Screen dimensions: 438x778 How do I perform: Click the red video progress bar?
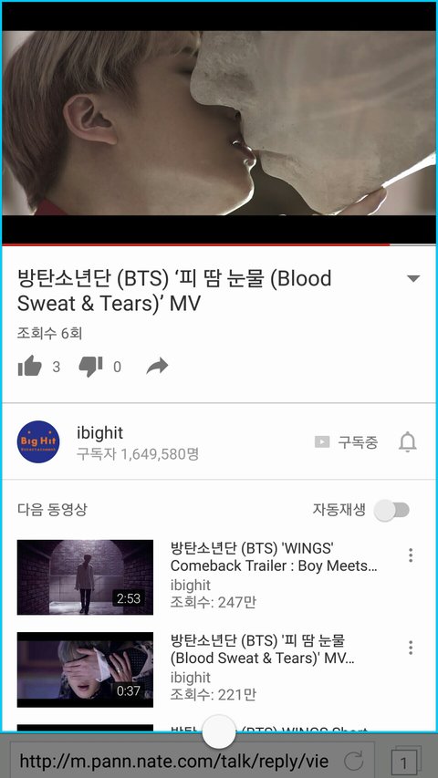(x=196, y=244)
